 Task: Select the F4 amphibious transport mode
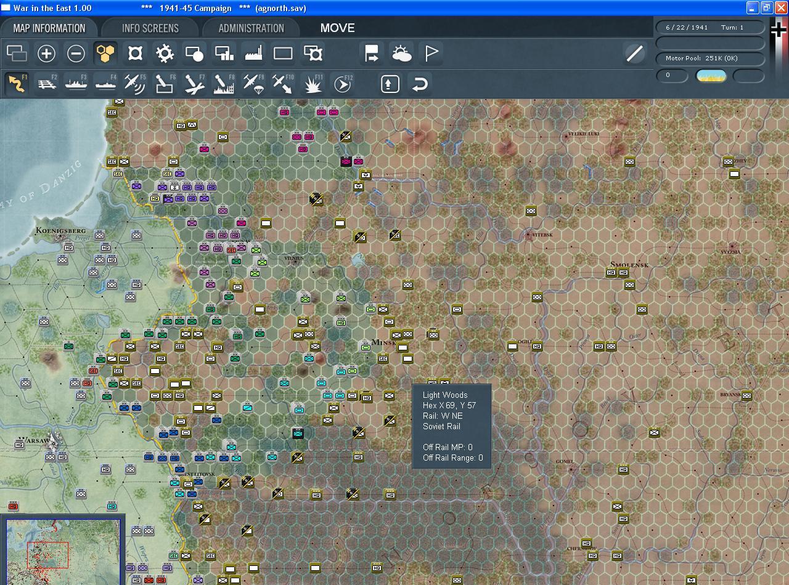click(105, 83)
